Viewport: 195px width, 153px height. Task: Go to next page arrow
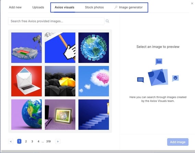point(58,141)
